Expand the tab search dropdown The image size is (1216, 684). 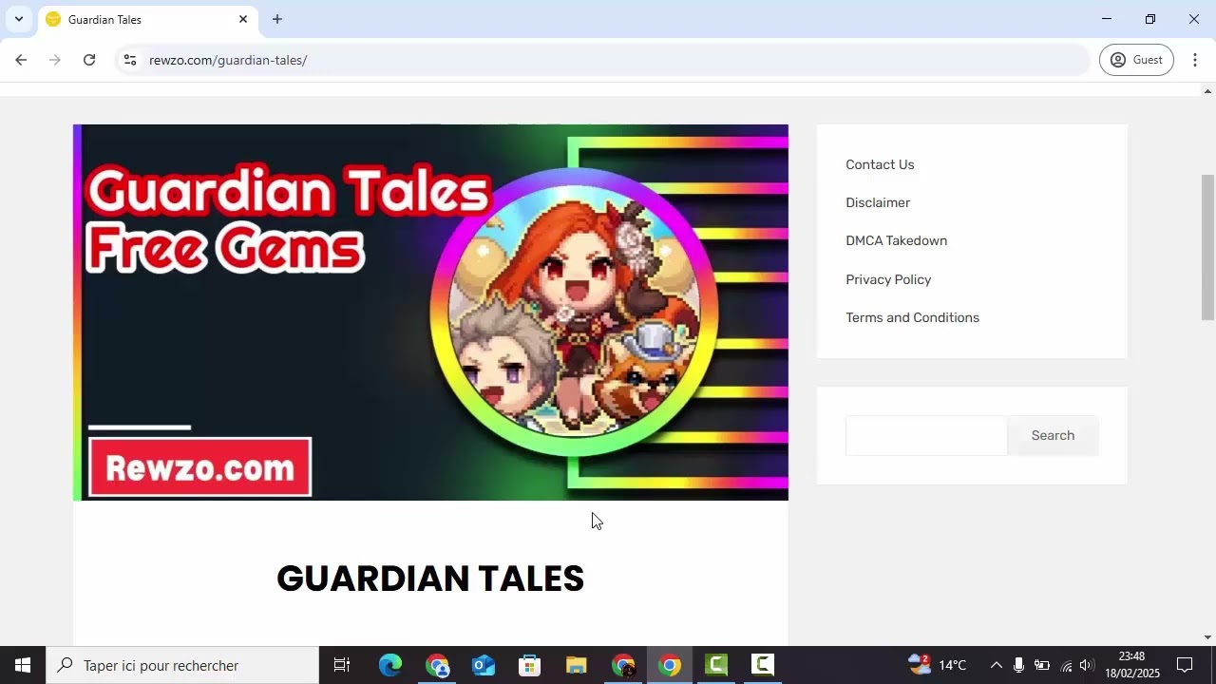tap(18, 19)
